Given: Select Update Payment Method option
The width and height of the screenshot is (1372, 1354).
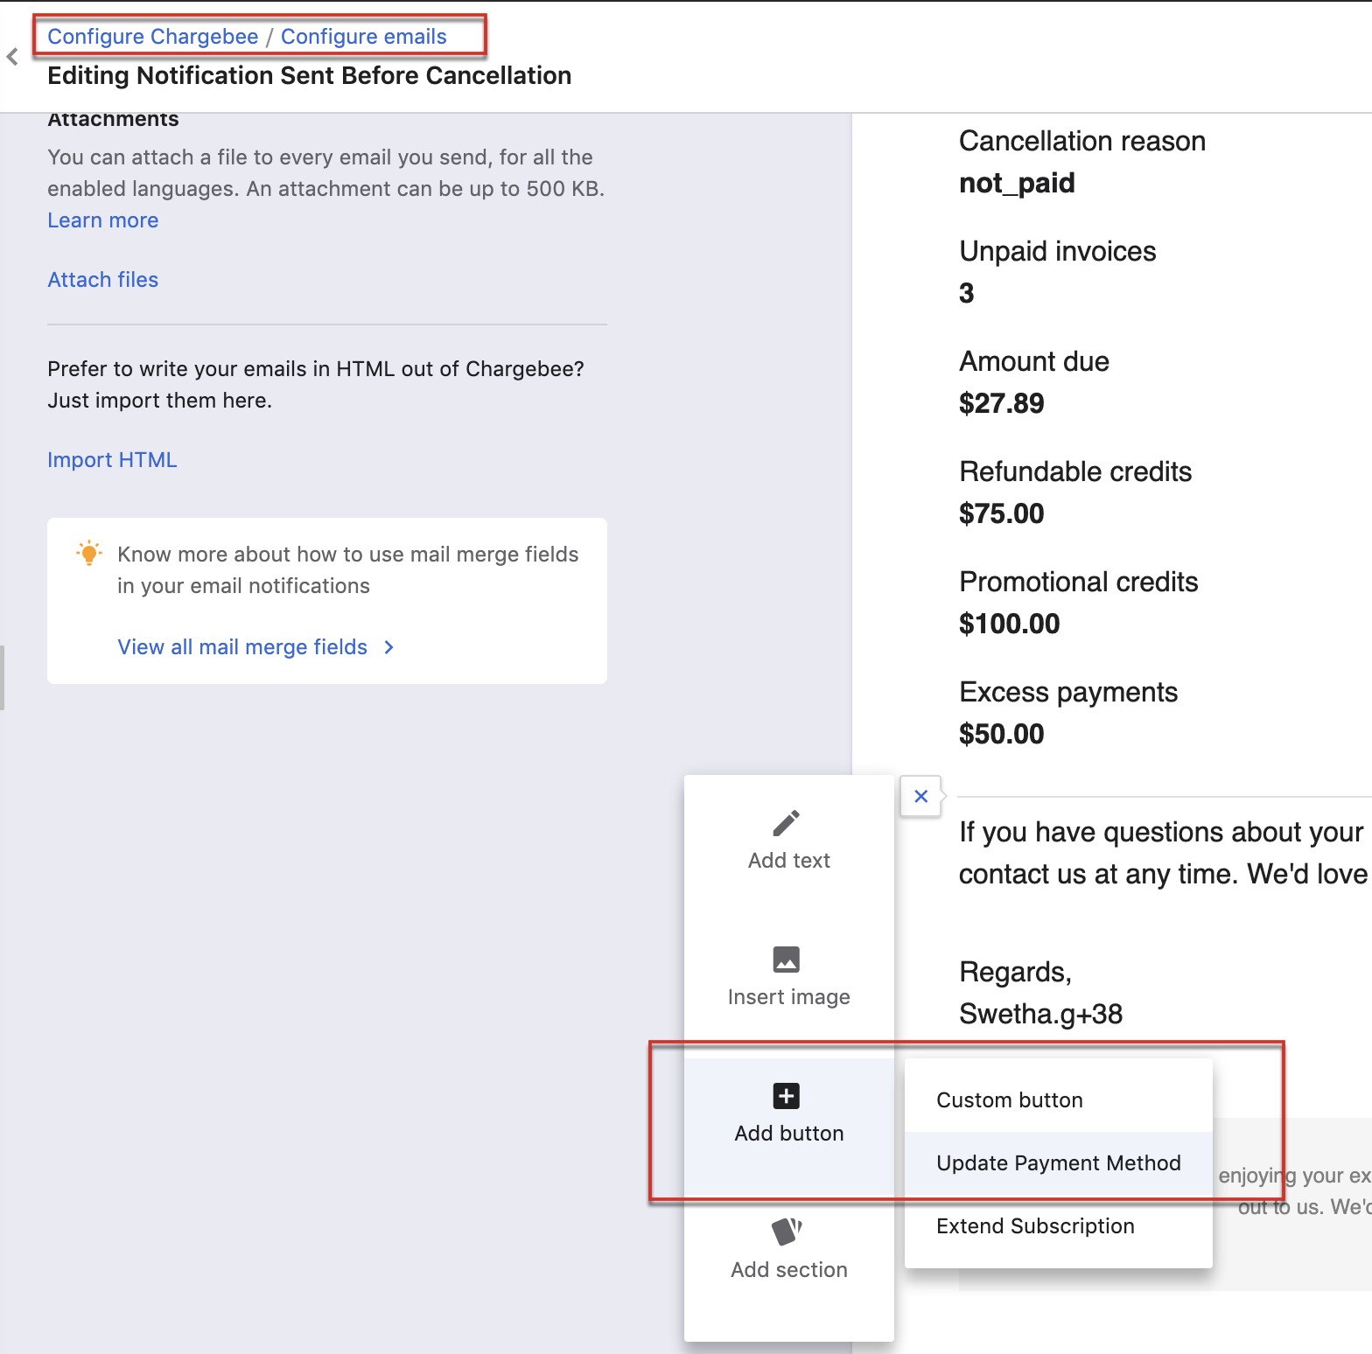Looking at the screenshot, I should click(x=1058, y=1163).
